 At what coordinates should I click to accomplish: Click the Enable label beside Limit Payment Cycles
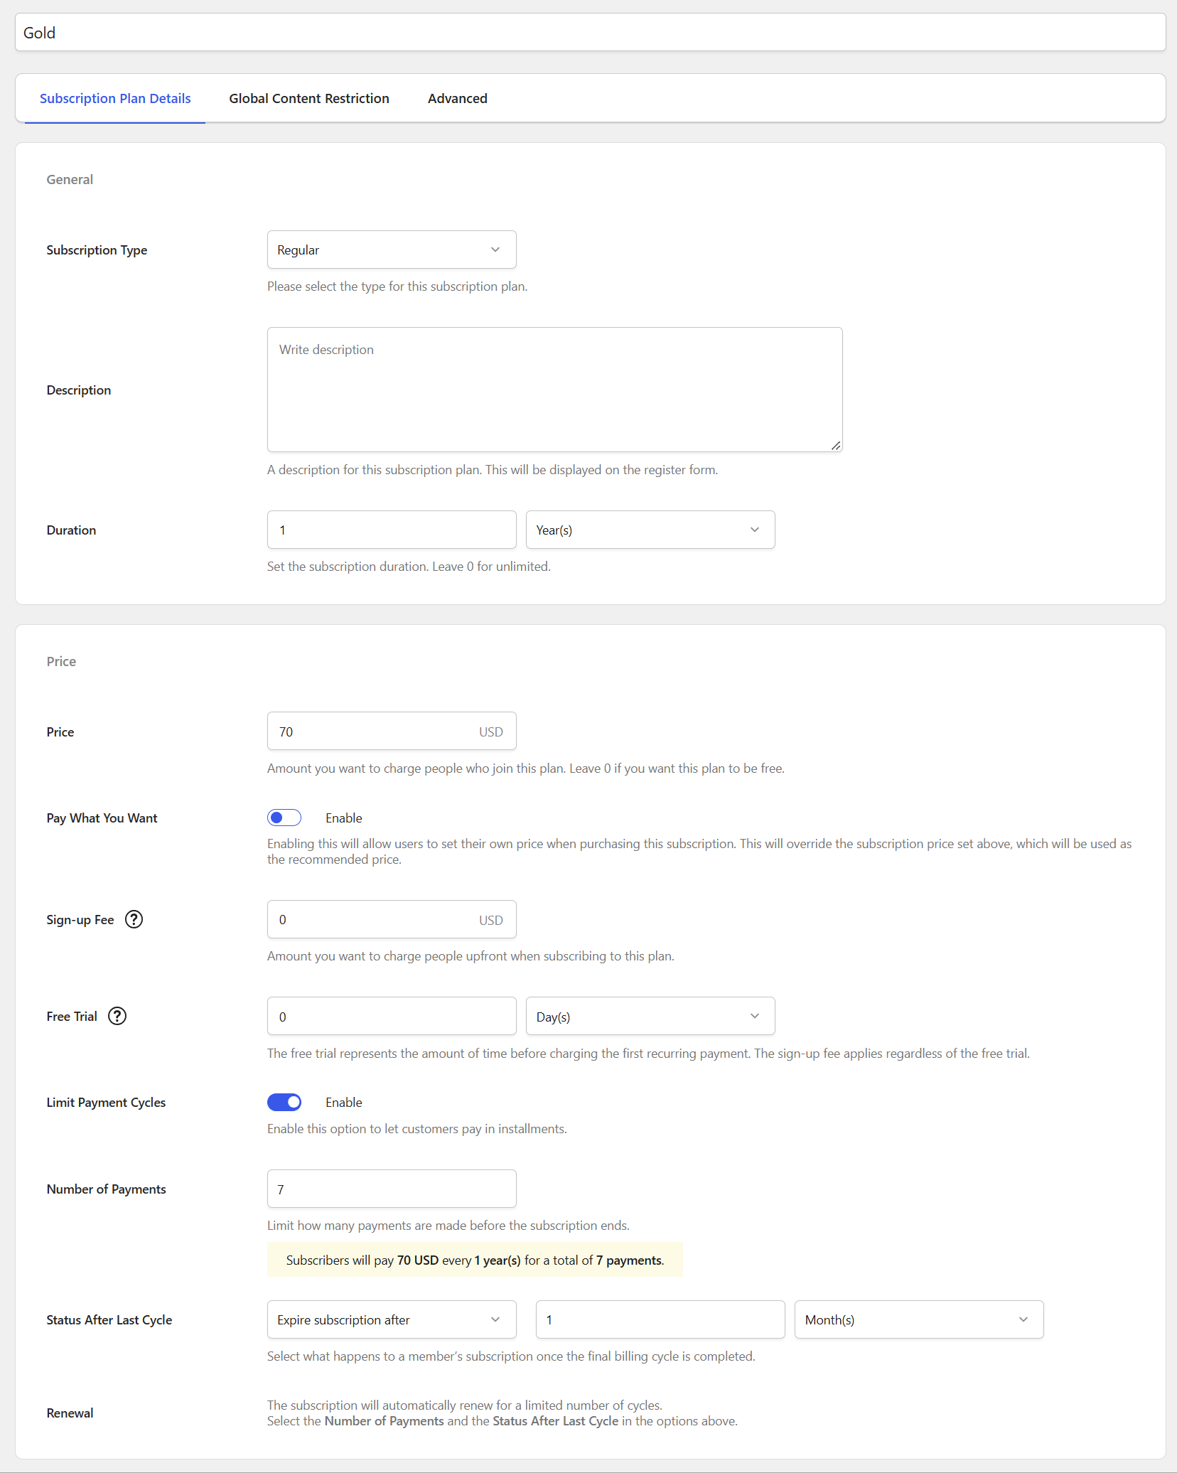(344, 1103)
